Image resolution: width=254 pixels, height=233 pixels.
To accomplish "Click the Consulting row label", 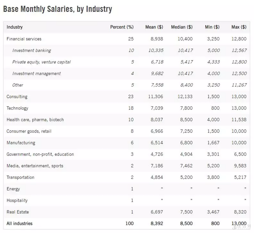I will (x=17, y=97).
